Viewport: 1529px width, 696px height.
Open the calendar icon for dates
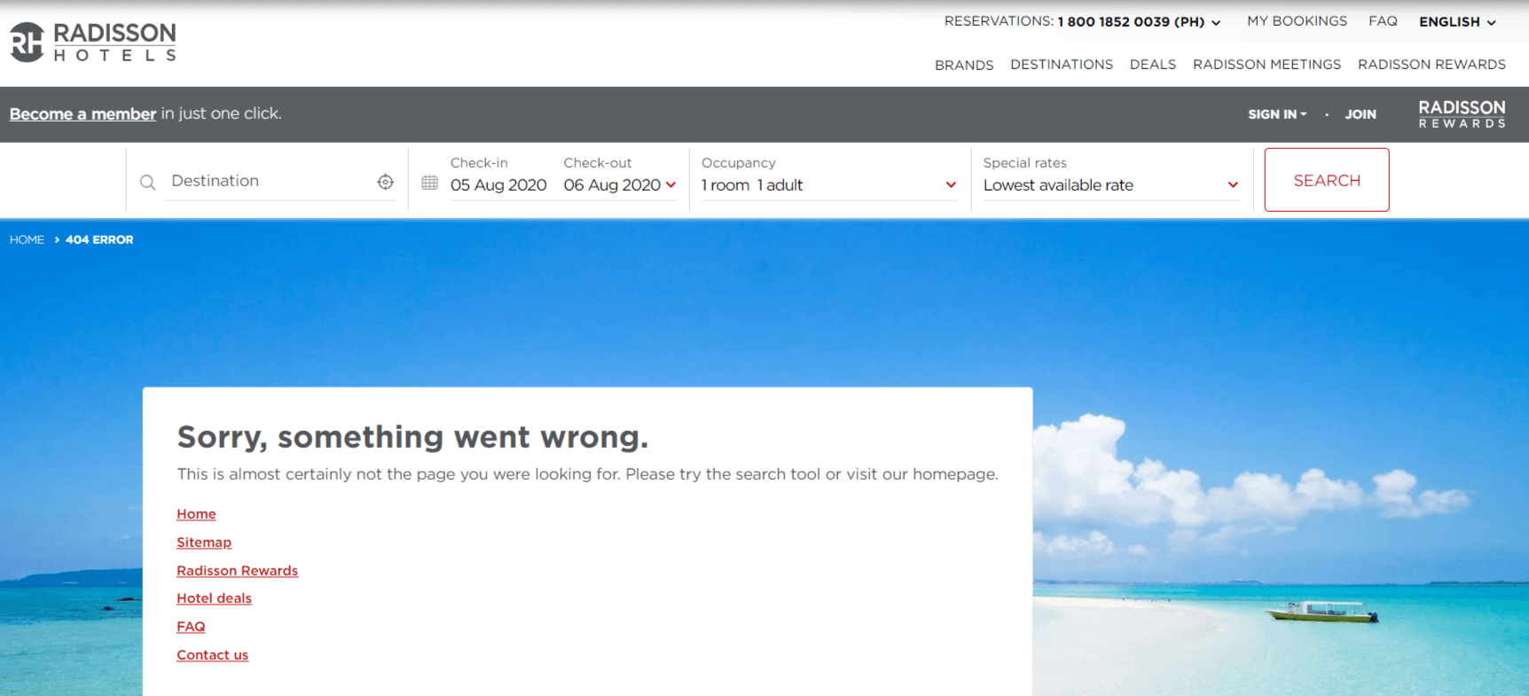(430, 183)
